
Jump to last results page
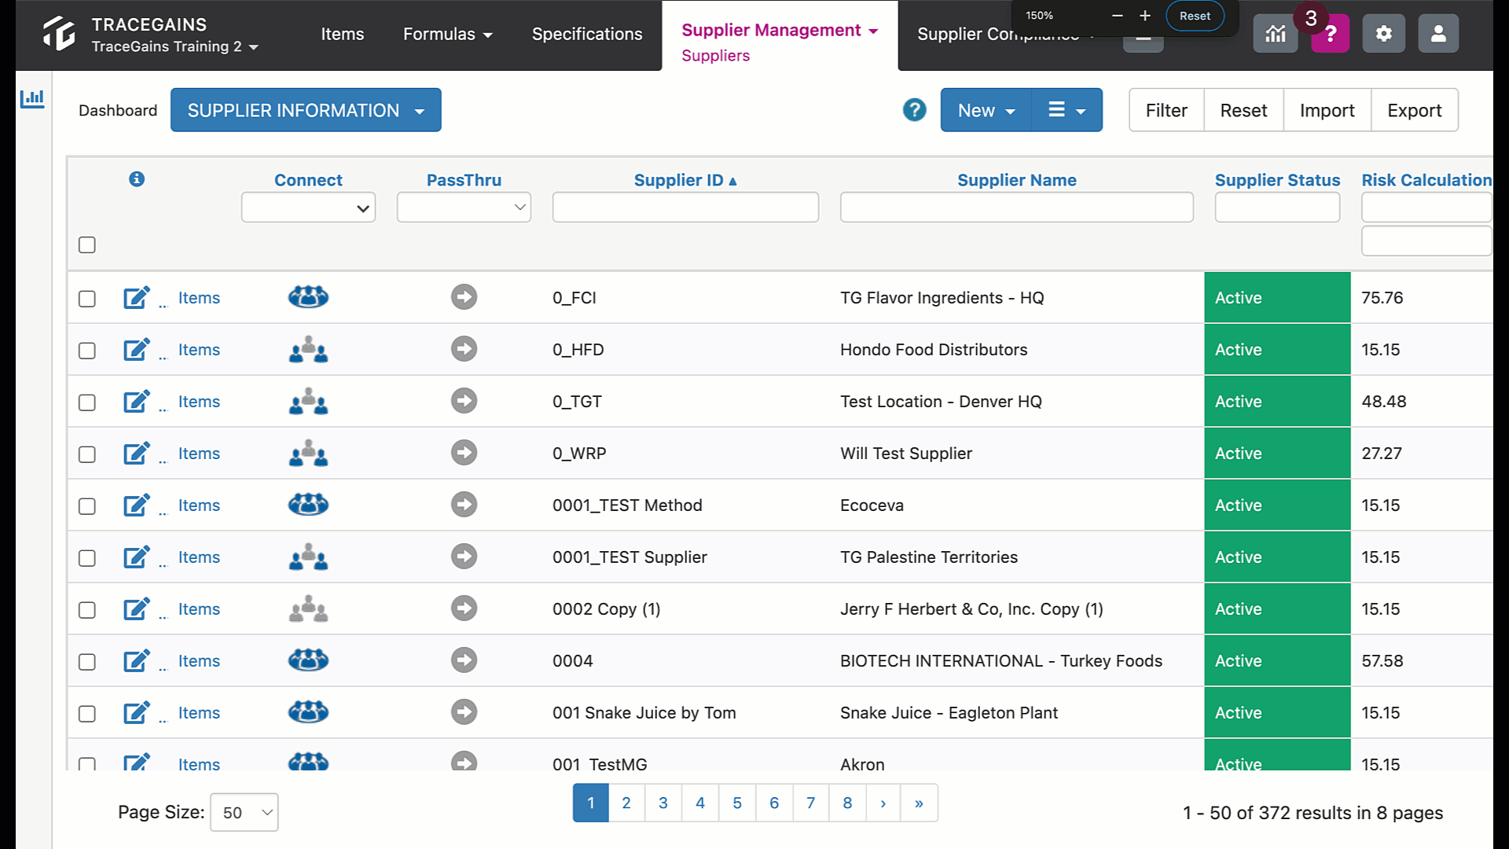pos(919,803)
